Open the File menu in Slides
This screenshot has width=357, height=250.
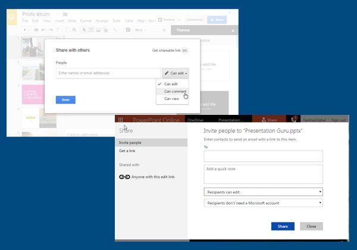25,21
